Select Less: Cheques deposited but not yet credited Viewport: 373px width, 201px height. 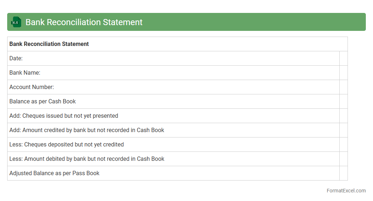[67, 145]
